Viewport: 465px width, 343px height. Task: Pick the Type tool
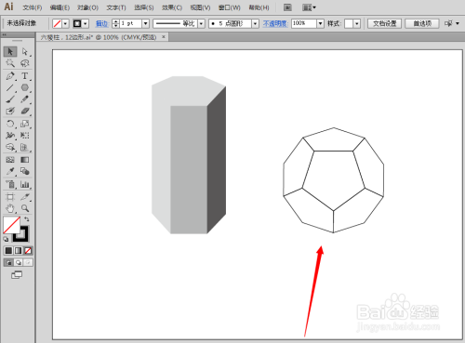25,76
